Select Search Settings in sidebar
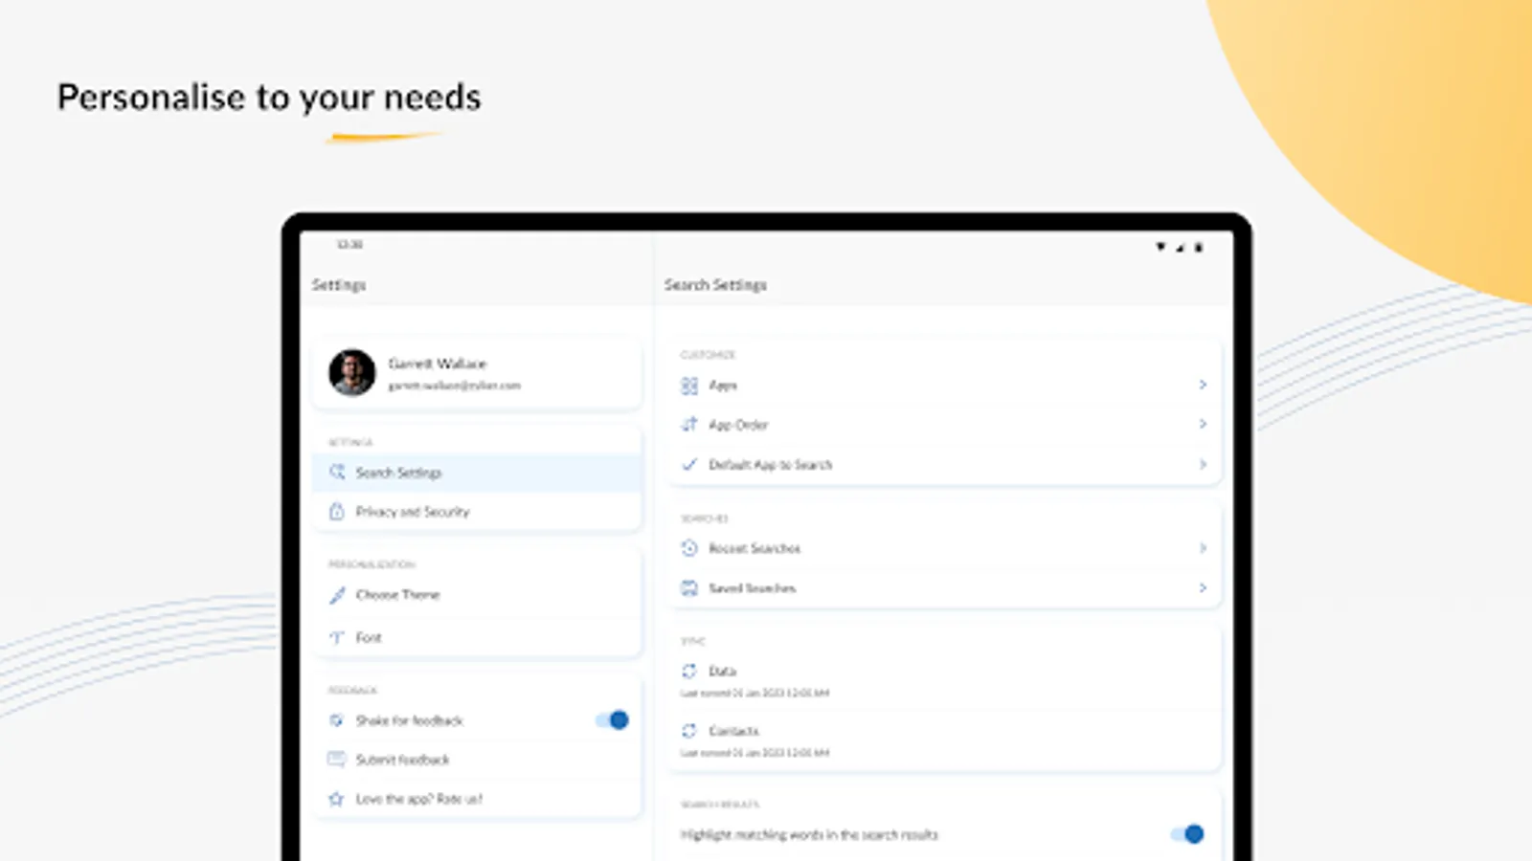This screenshot has width=1532, height=861. coord(477,473)
